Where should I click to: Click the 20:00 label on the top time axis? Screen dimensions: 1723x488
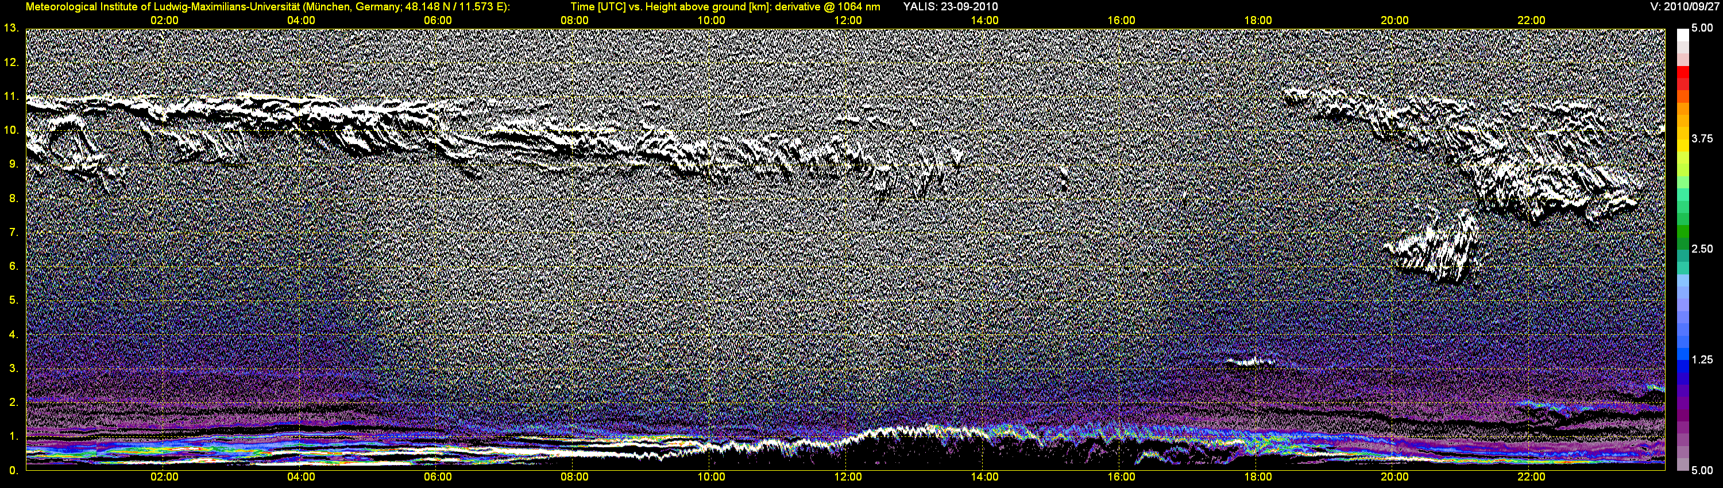pos(1394,20)
